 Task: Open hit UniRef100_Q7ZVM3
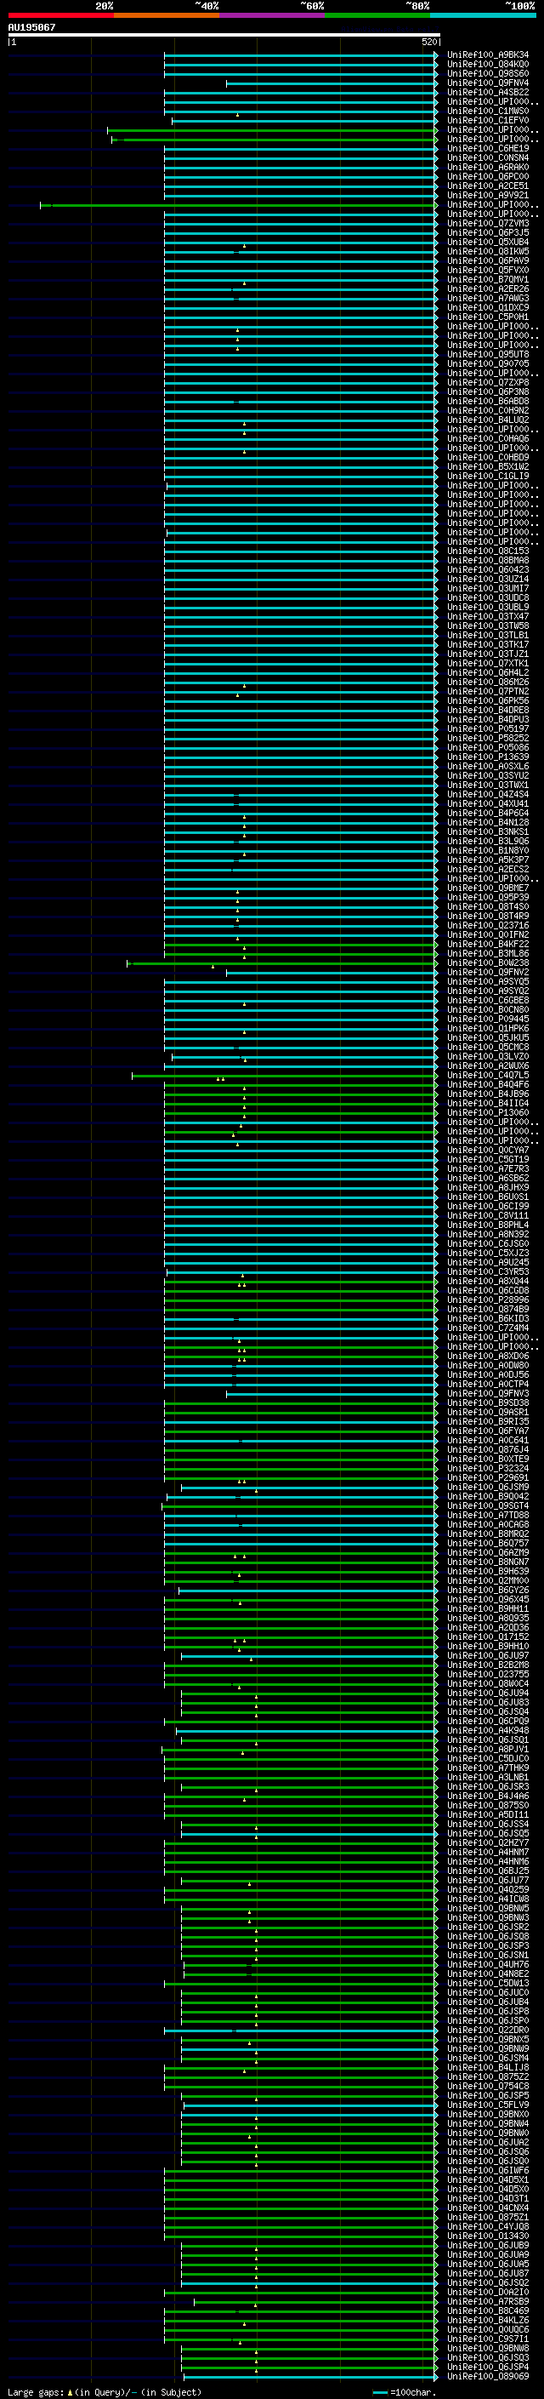click(488, 224)
